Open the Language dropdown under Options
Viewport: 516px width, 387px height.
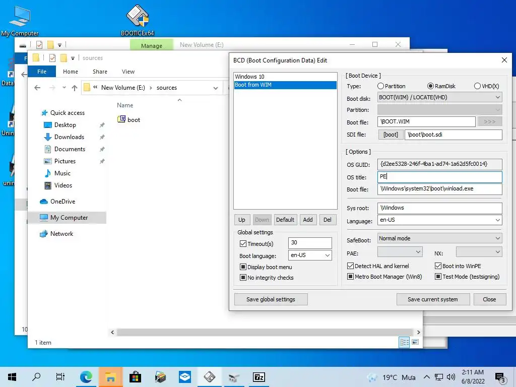tap(439, 220)
